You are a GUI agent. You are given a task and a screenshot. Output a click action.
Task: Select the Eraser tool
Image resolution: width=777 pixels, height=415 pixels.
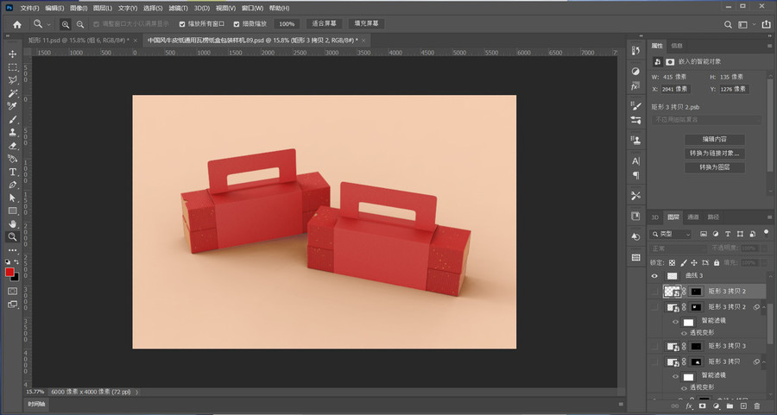click(13, 146)
